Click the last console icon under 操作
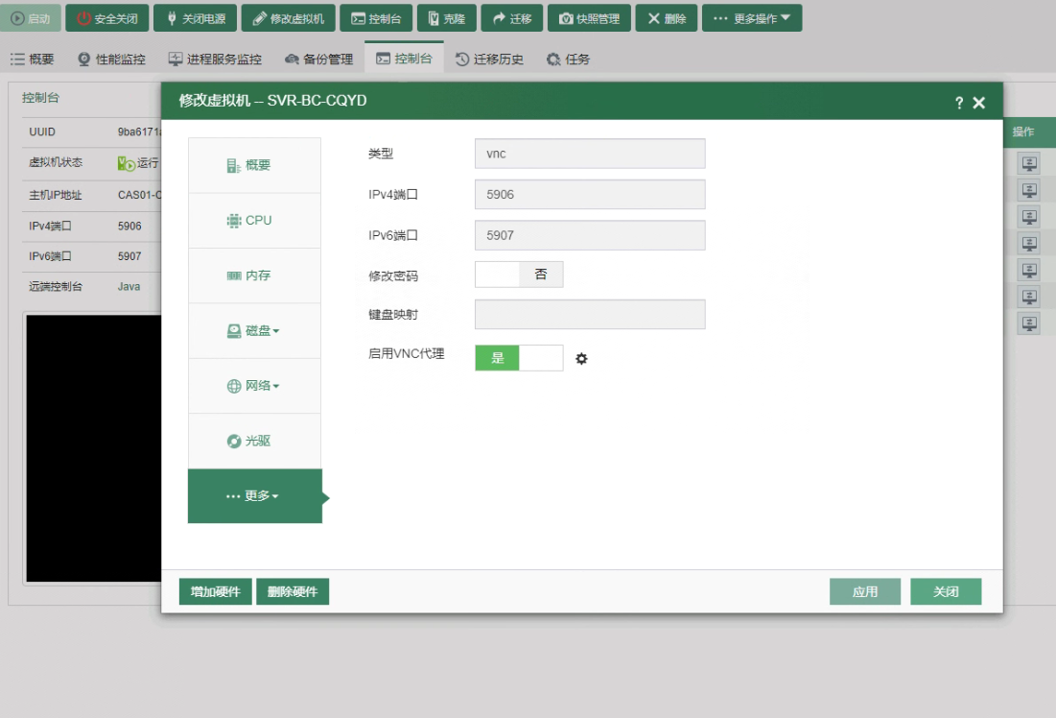This screenshot has width=1056, height=718. 1029,323
